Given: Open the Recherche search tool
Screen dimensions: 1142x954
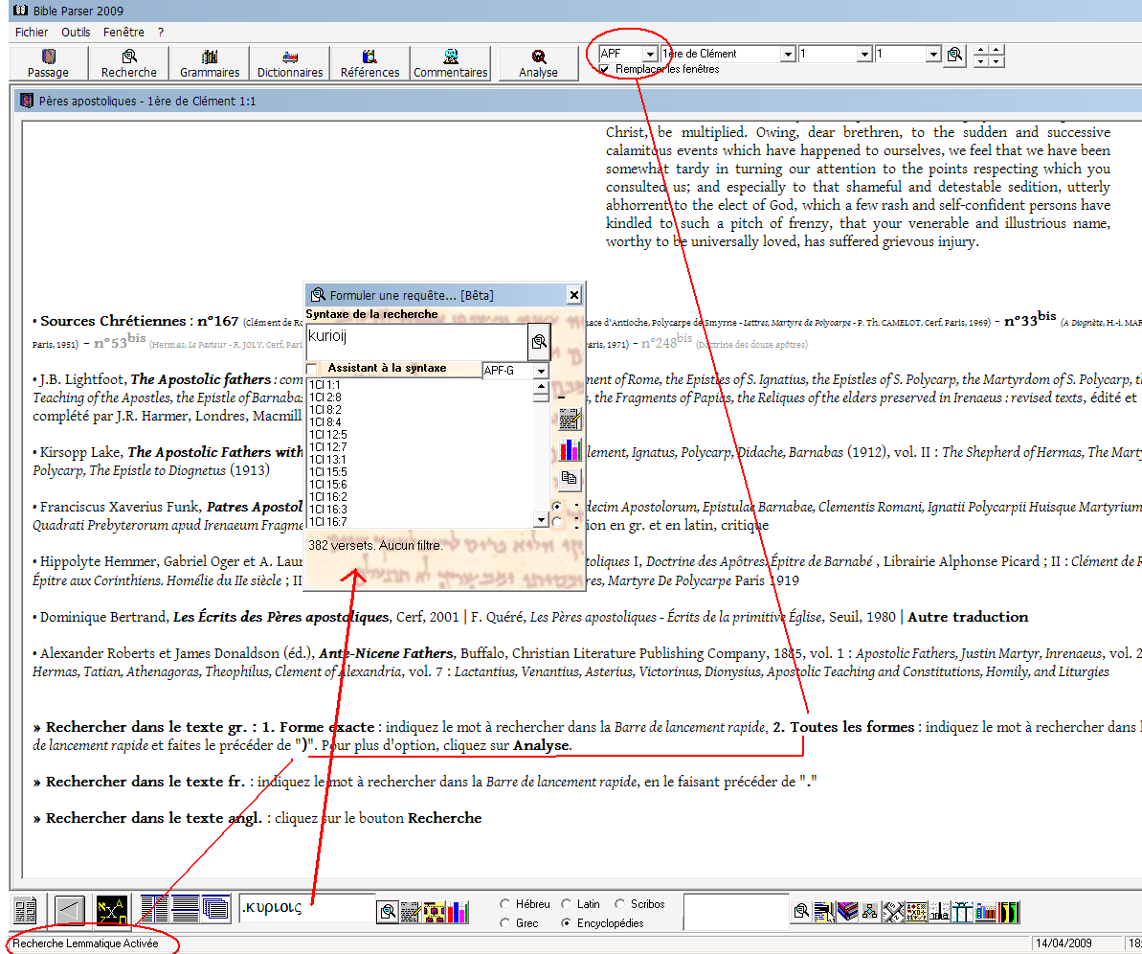Looking at the screenshot, I should coord(129,63).
